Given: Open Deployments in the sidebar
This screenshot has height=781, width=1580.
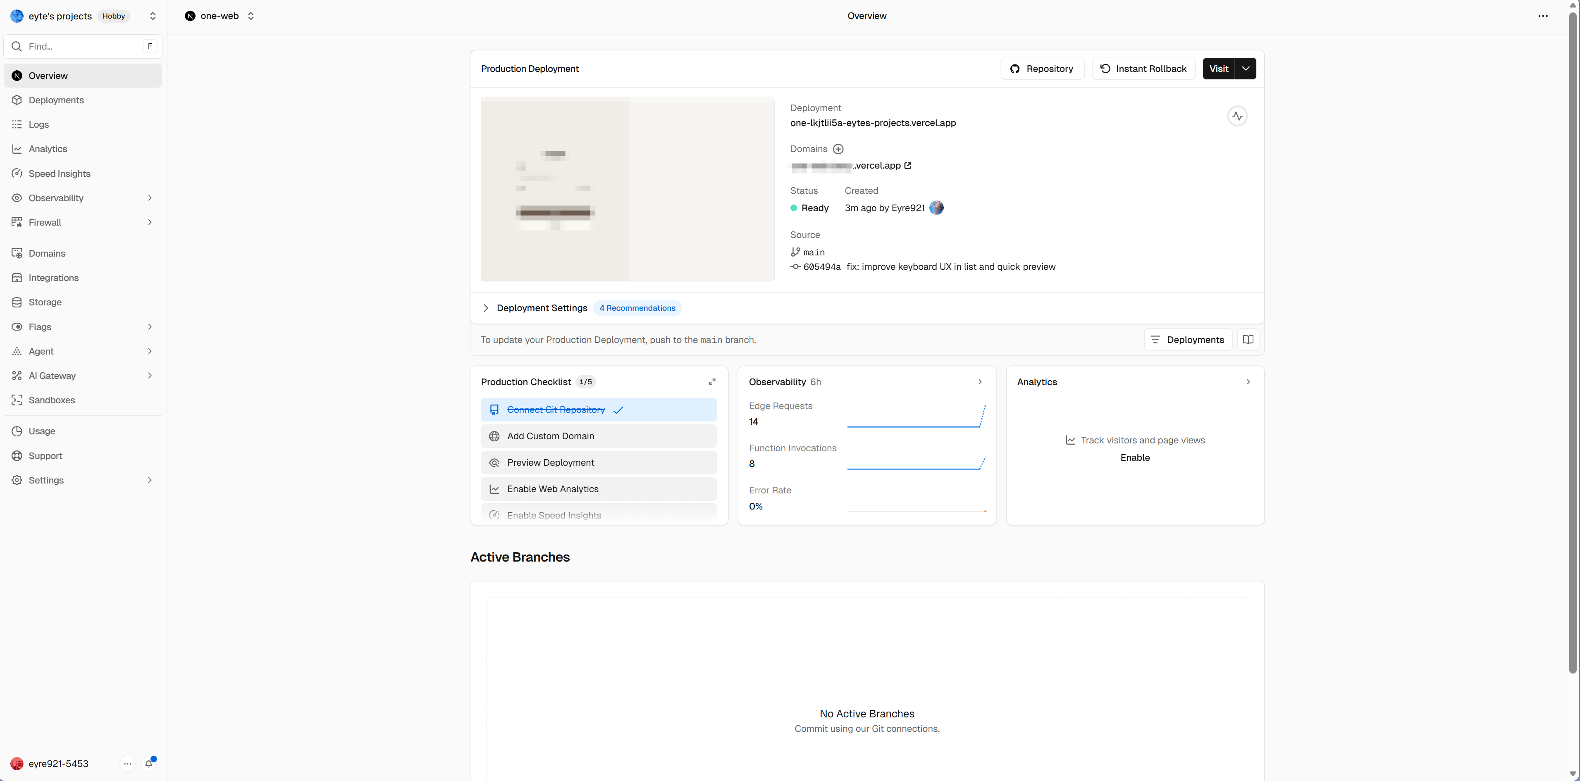Looking at the screenshot, I should 56,100.
